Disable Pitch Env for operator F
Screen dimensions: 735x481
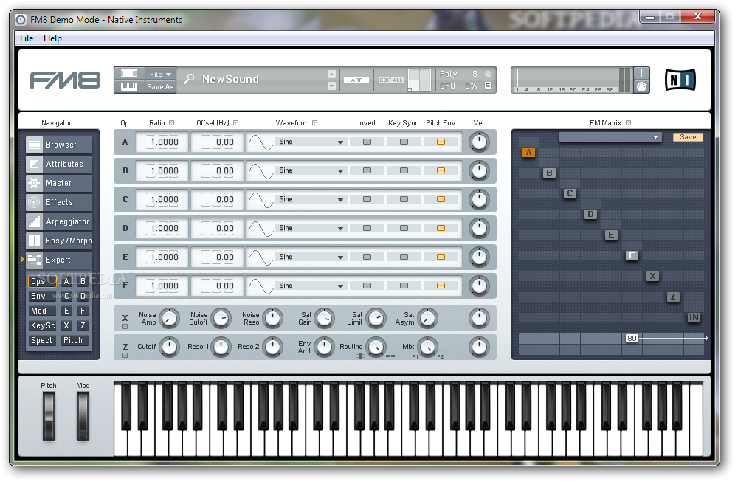click(x=441, y=286)
